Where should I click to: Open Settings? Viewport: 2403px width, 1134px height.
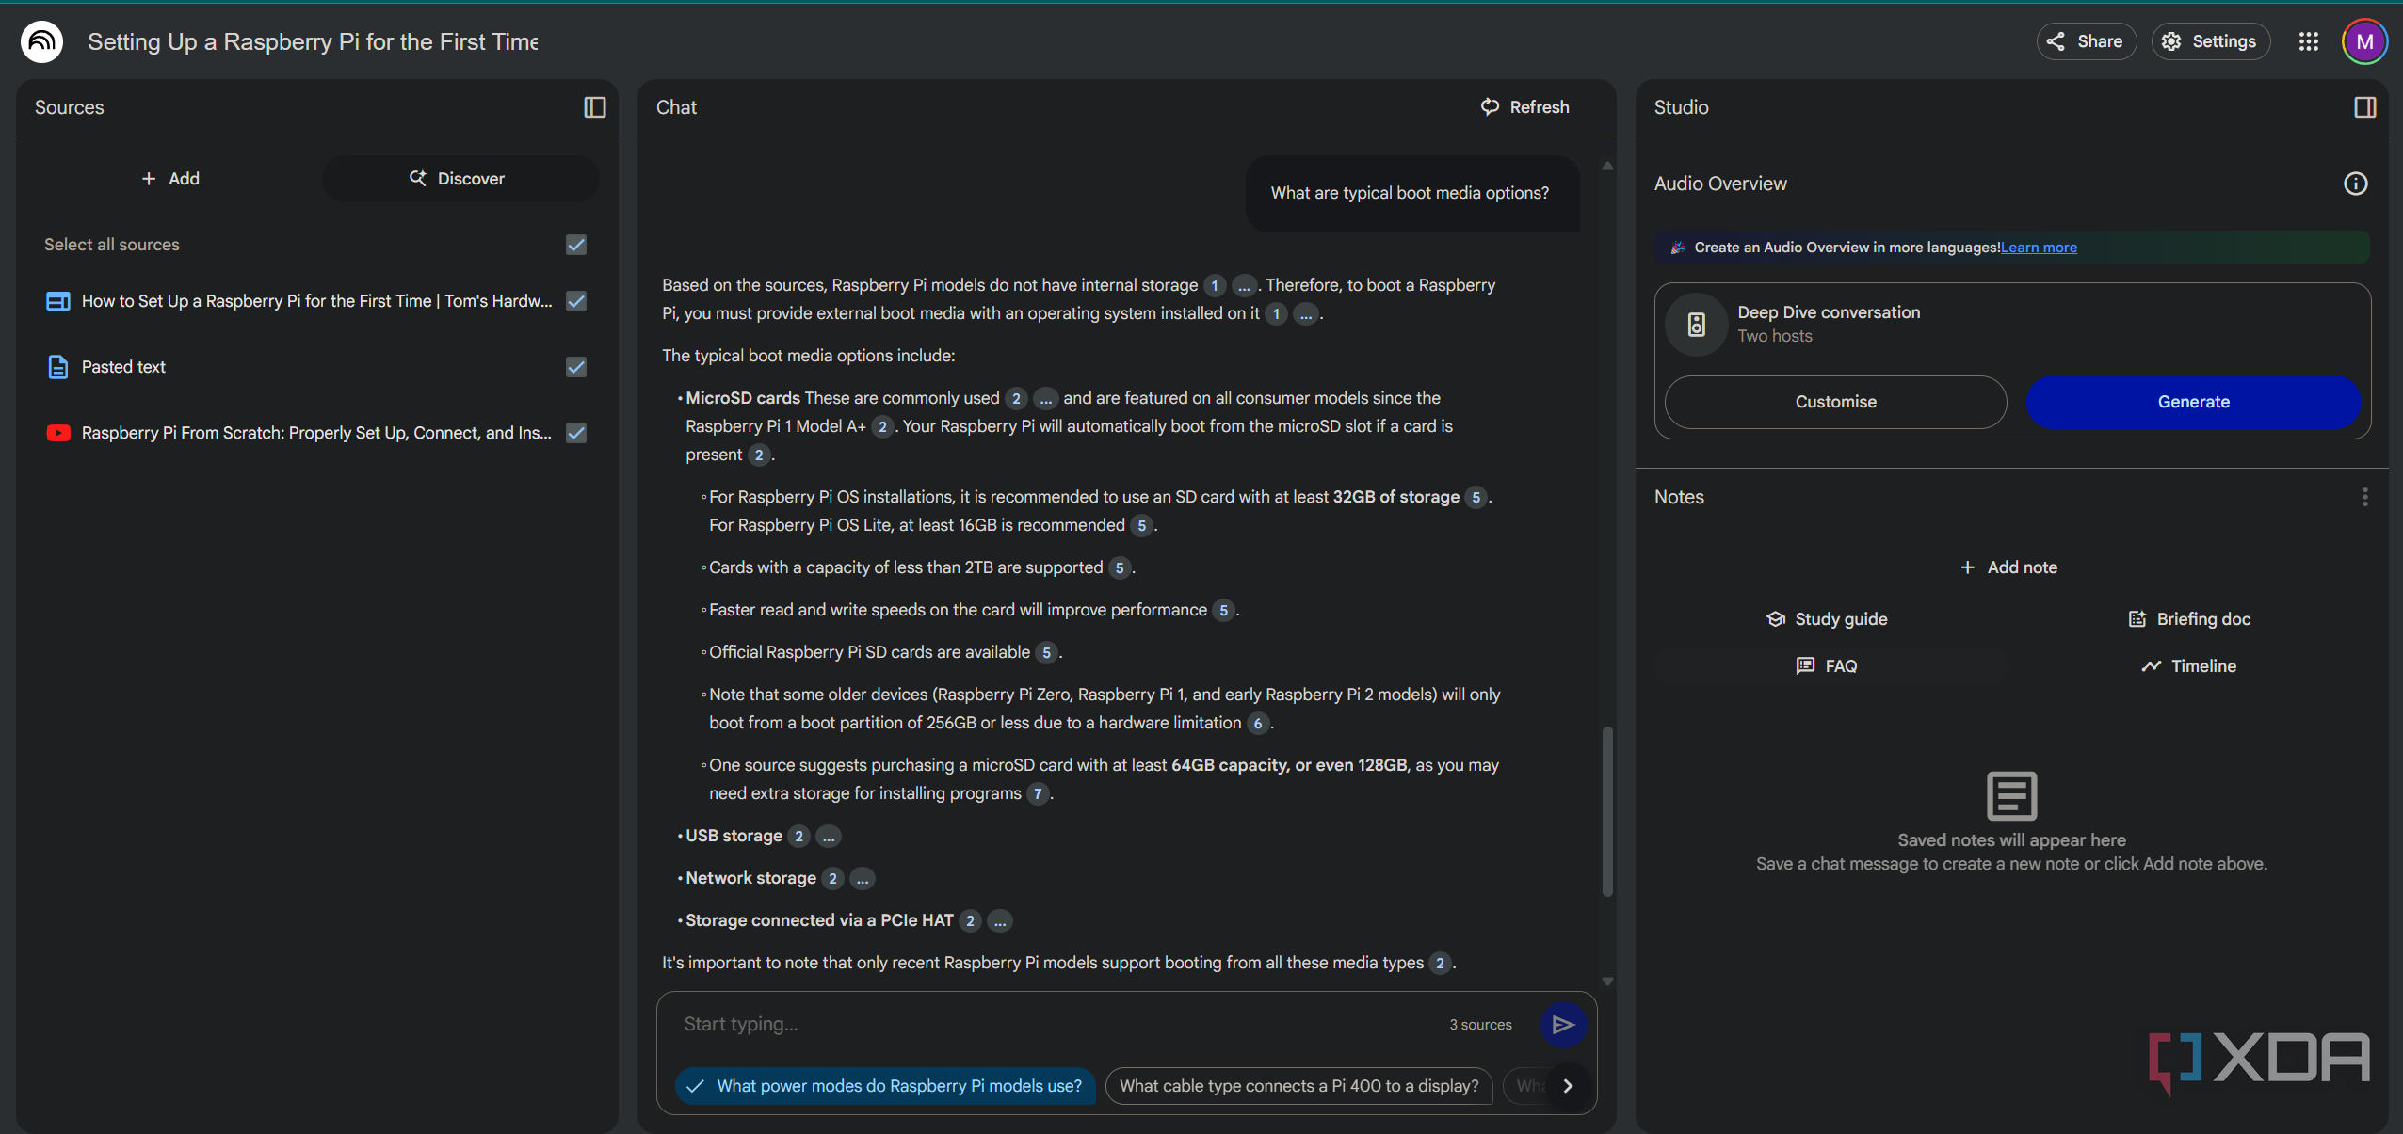click(2210, 41)
